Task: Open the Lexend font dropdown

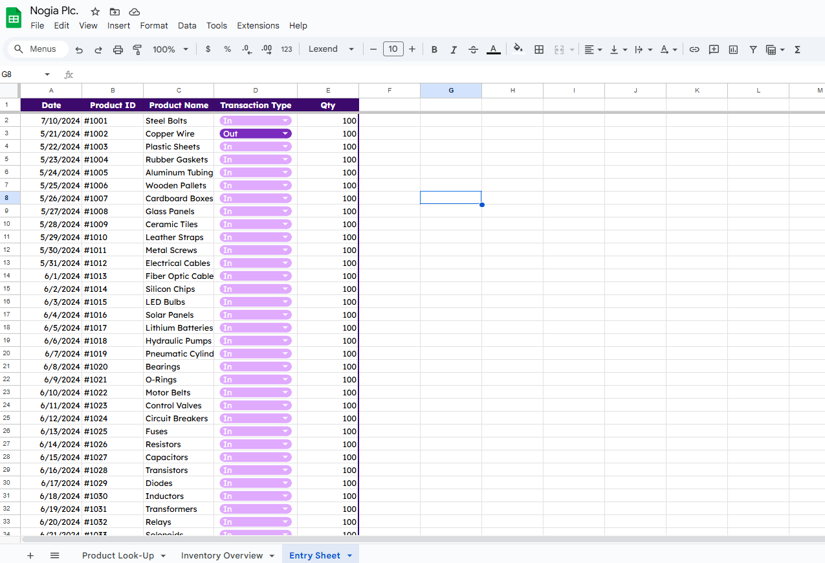Action: point(331,49)
